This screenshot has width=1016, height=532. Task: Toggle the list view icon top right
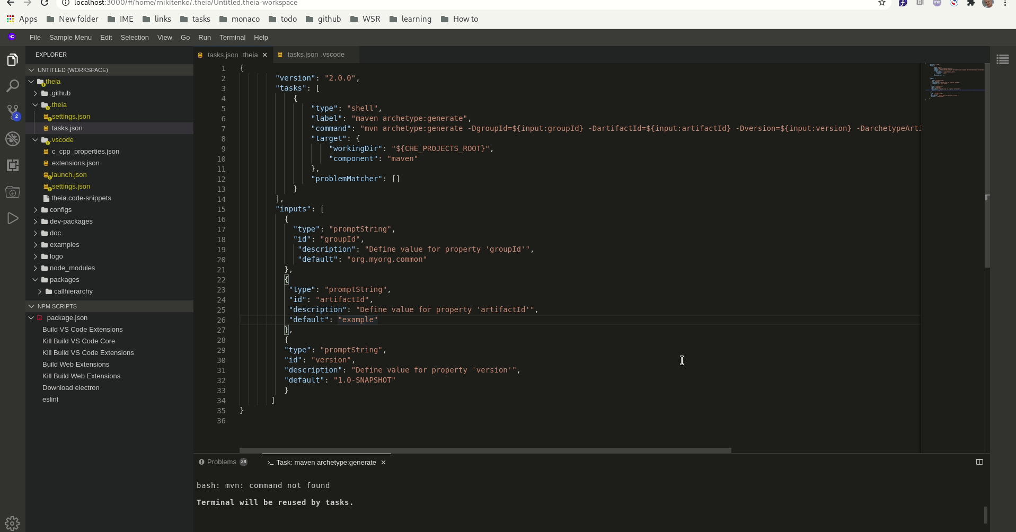[1003, 59]
